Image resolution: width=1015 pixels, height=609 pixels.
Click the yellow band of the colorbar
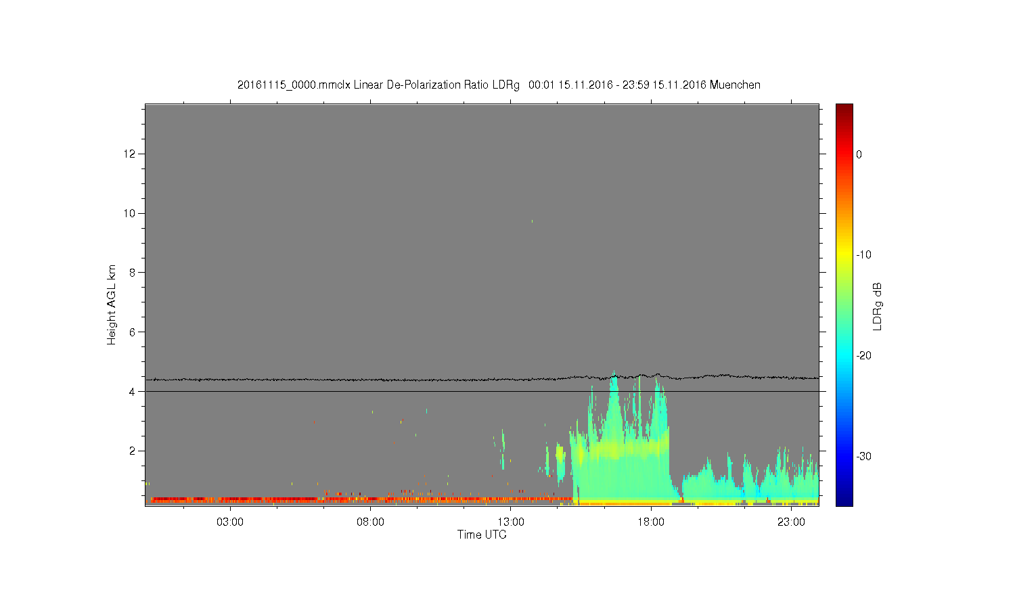click(x=844, y=255)
